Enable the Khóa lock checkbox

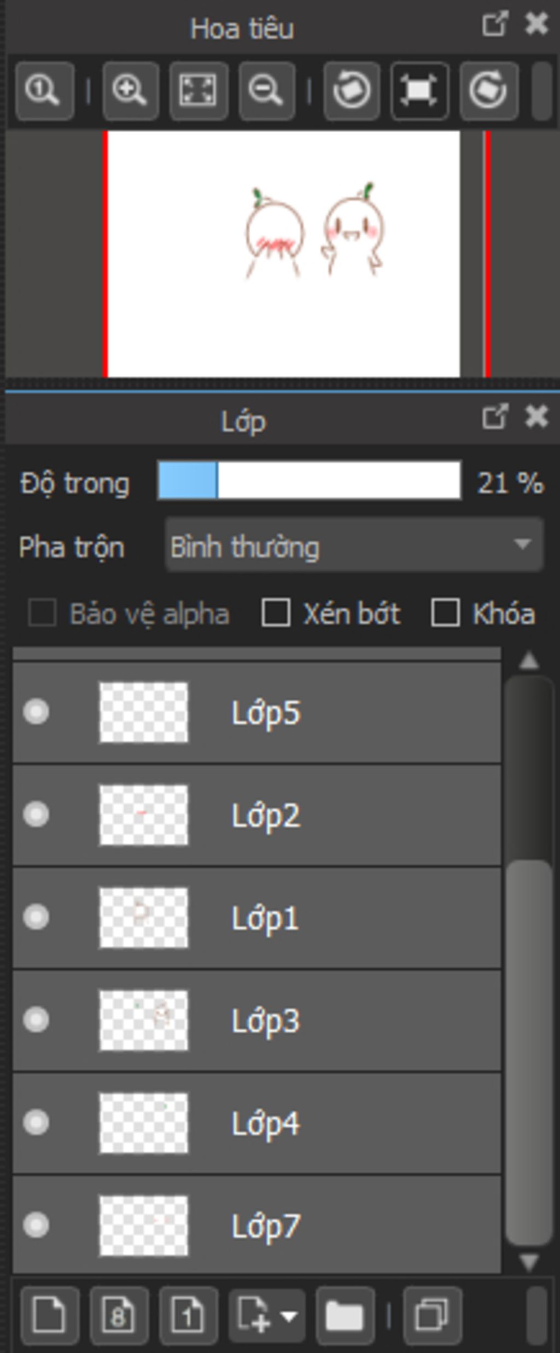click(445, 612)
